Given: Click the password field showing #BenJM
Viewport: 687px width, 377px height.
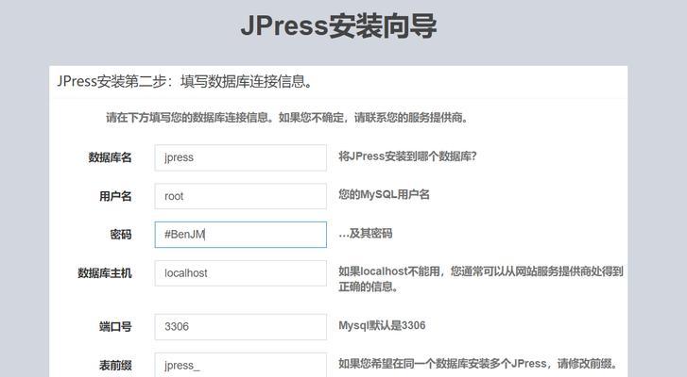Looking at the screenshot, I should 241,235.
